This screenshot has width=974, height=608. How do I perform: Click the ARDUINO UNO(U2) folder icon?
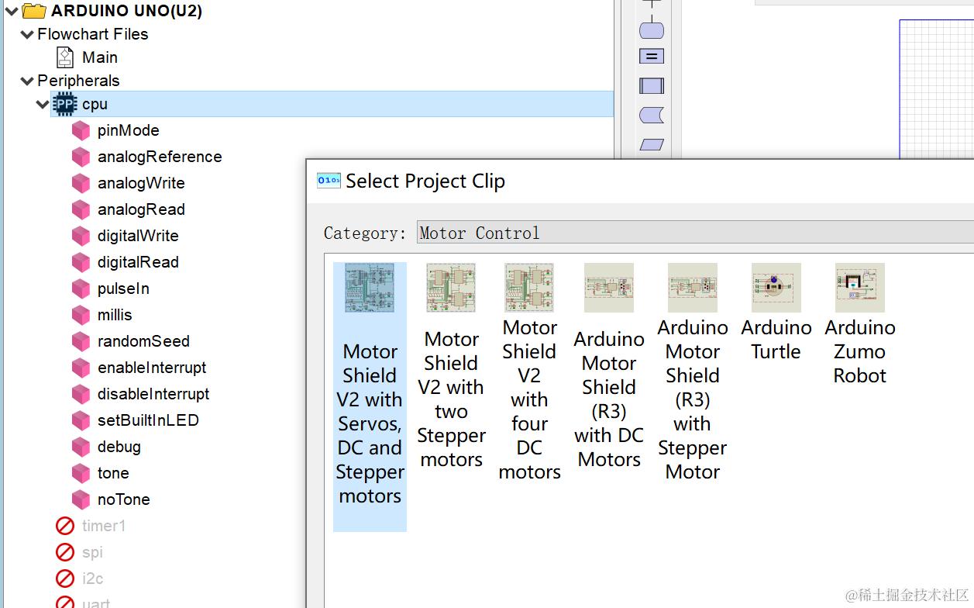(x=33, y=11)
